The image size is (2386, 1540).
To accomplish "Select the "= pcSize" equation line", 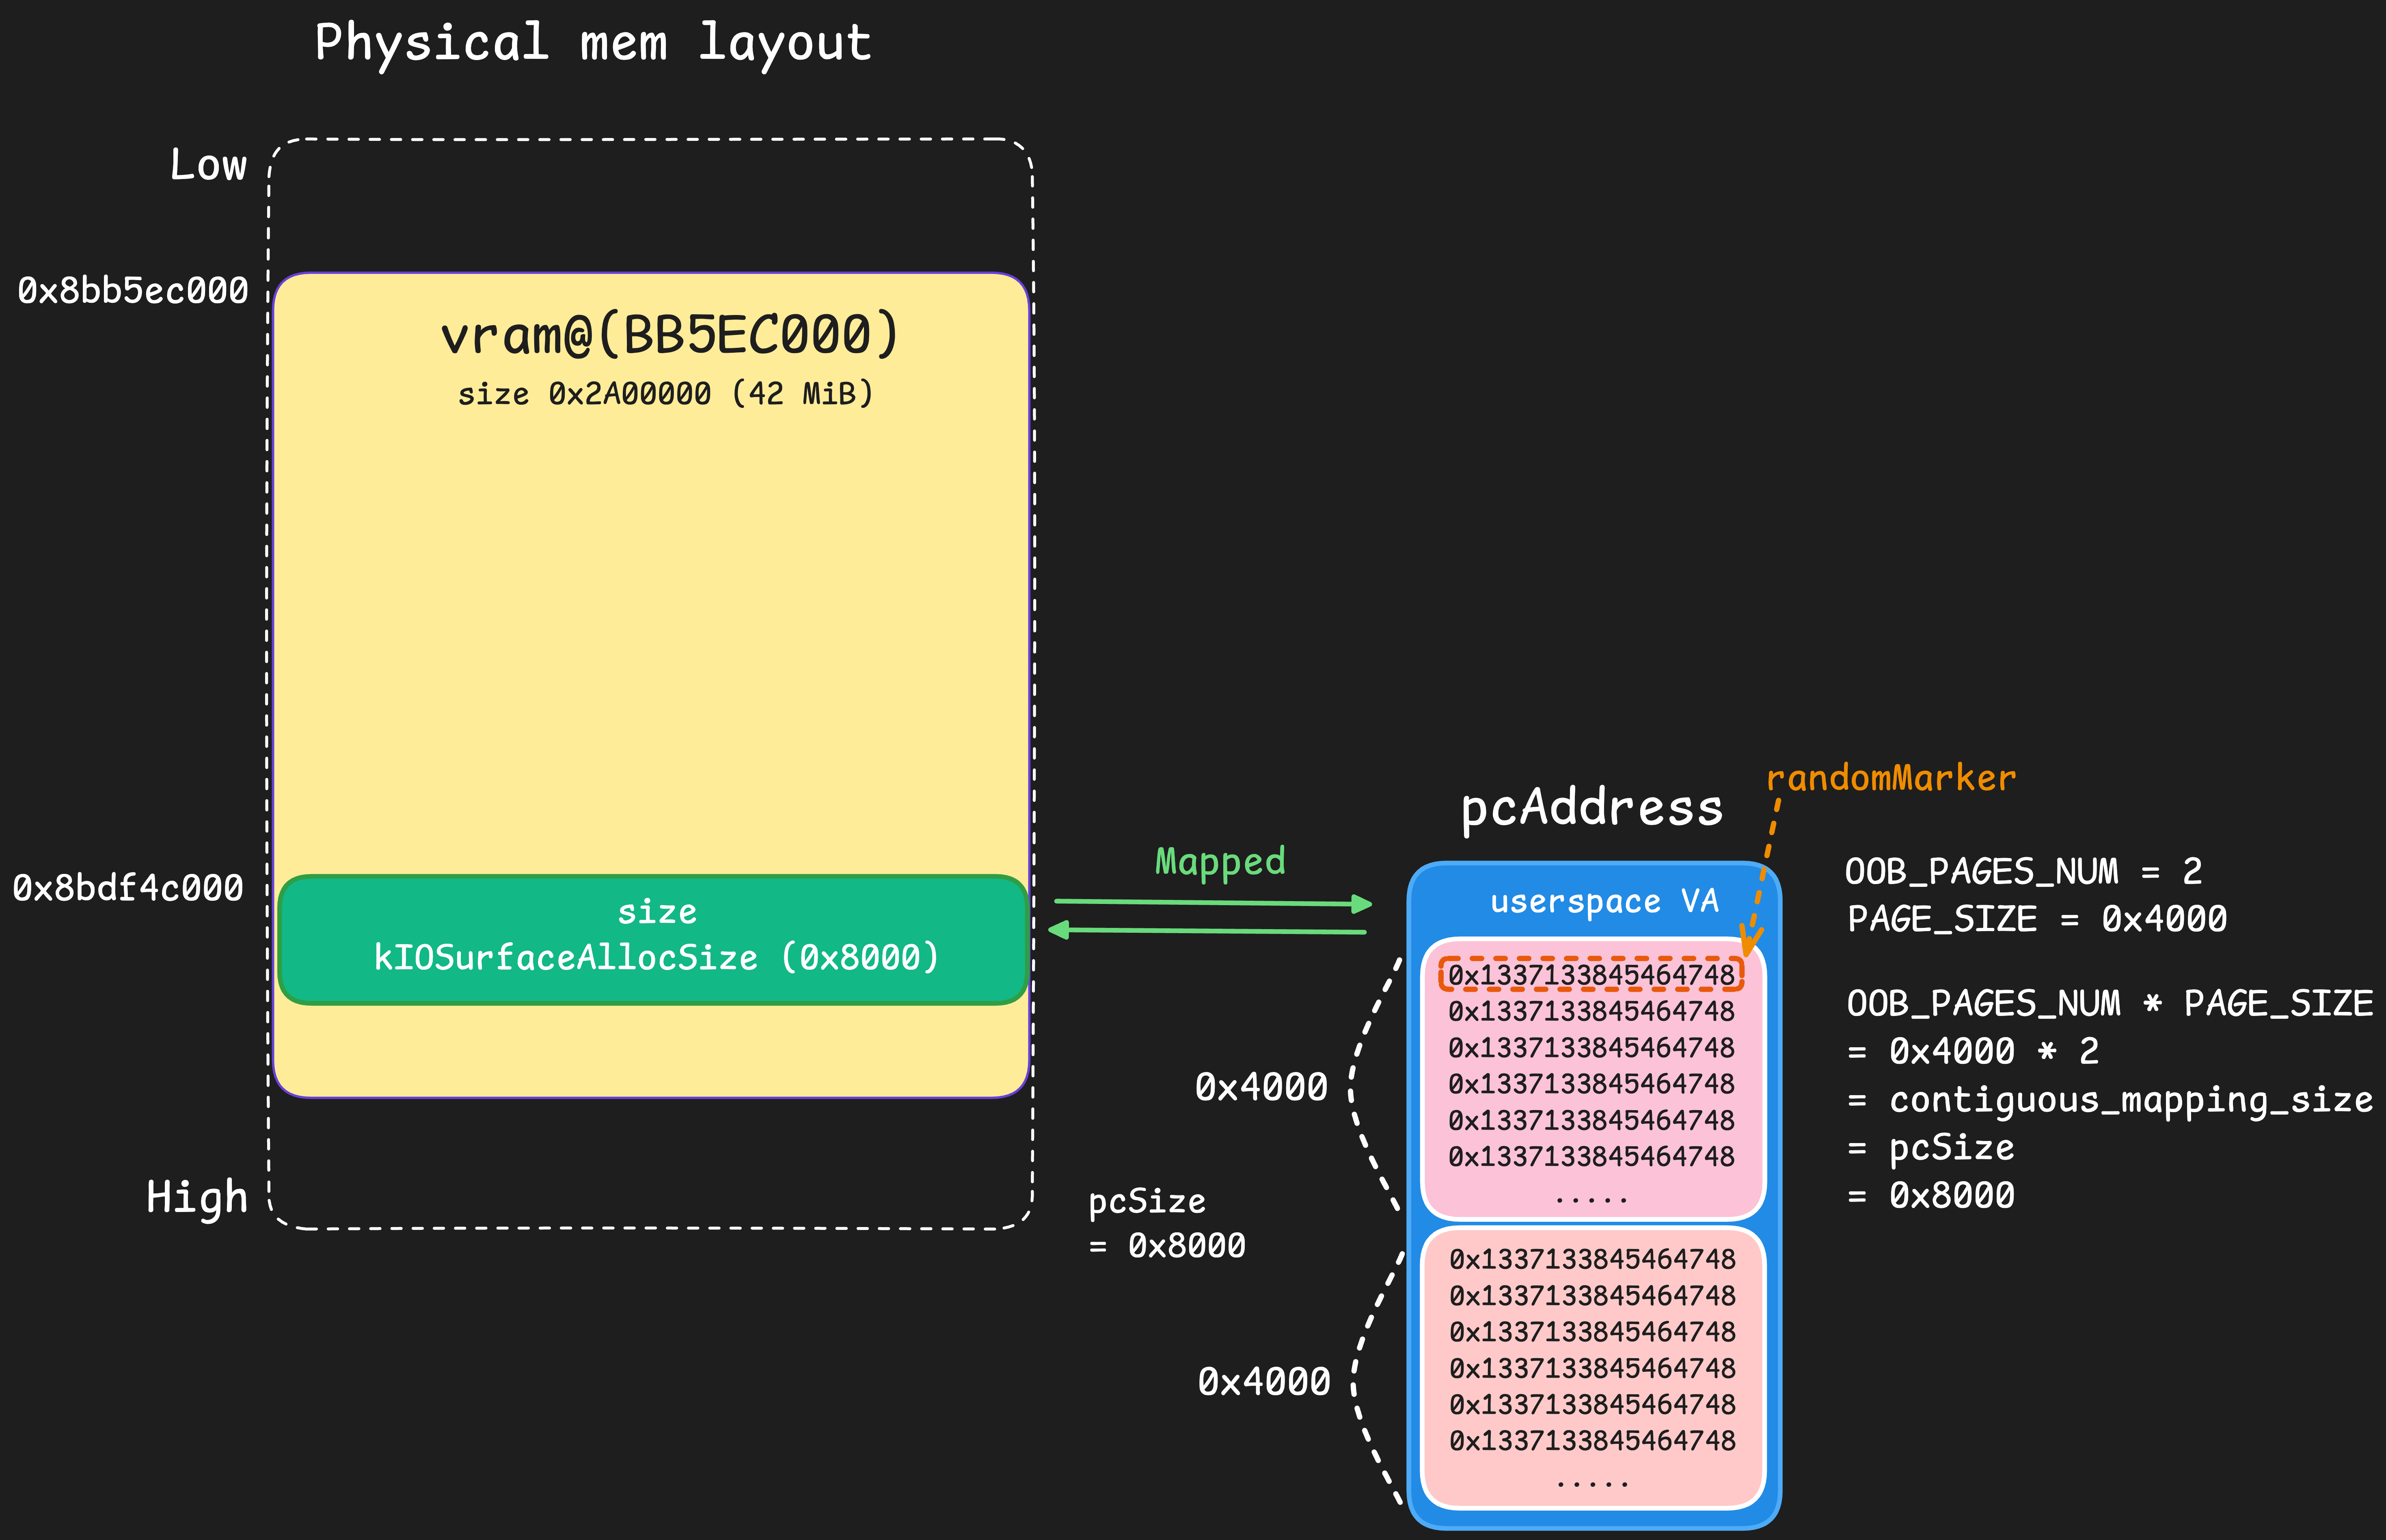I will point(1931,1148).
